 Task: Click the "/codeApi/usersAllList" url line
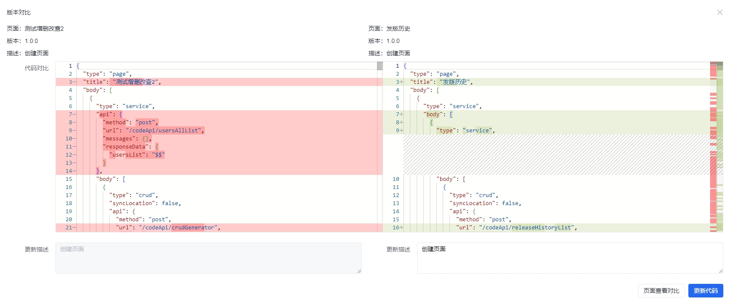[x=219, y=131]
